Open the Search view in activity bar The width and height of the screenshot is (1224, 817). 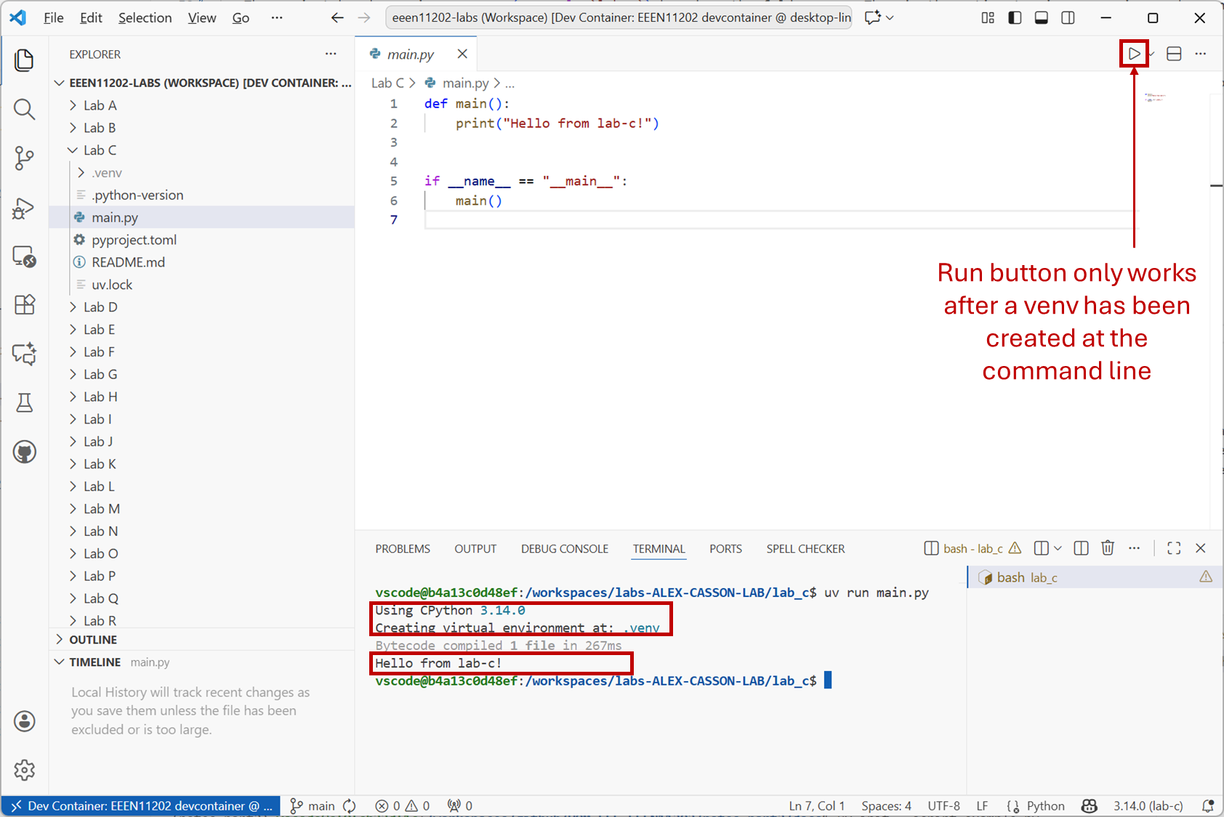[x=24, y=110]
